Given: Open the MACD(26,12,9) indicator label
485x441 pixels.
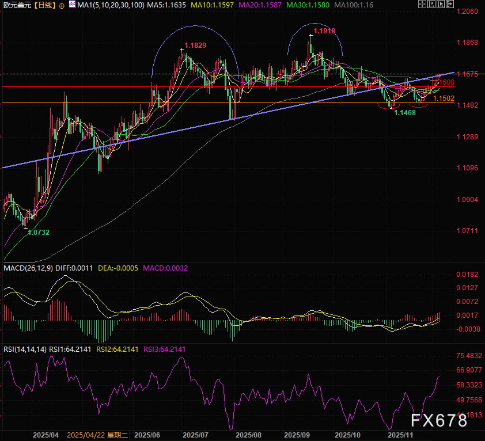Looking at the screenshot, I should [28, 268].
